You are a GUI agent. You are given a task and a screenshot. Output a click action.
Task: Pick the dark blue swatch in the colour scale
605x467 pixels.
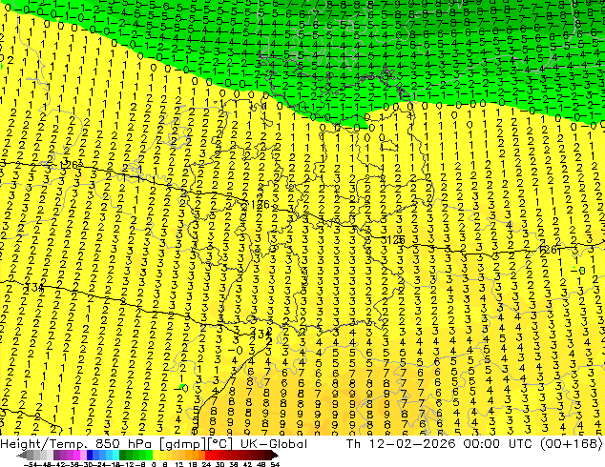click(90, 455)
